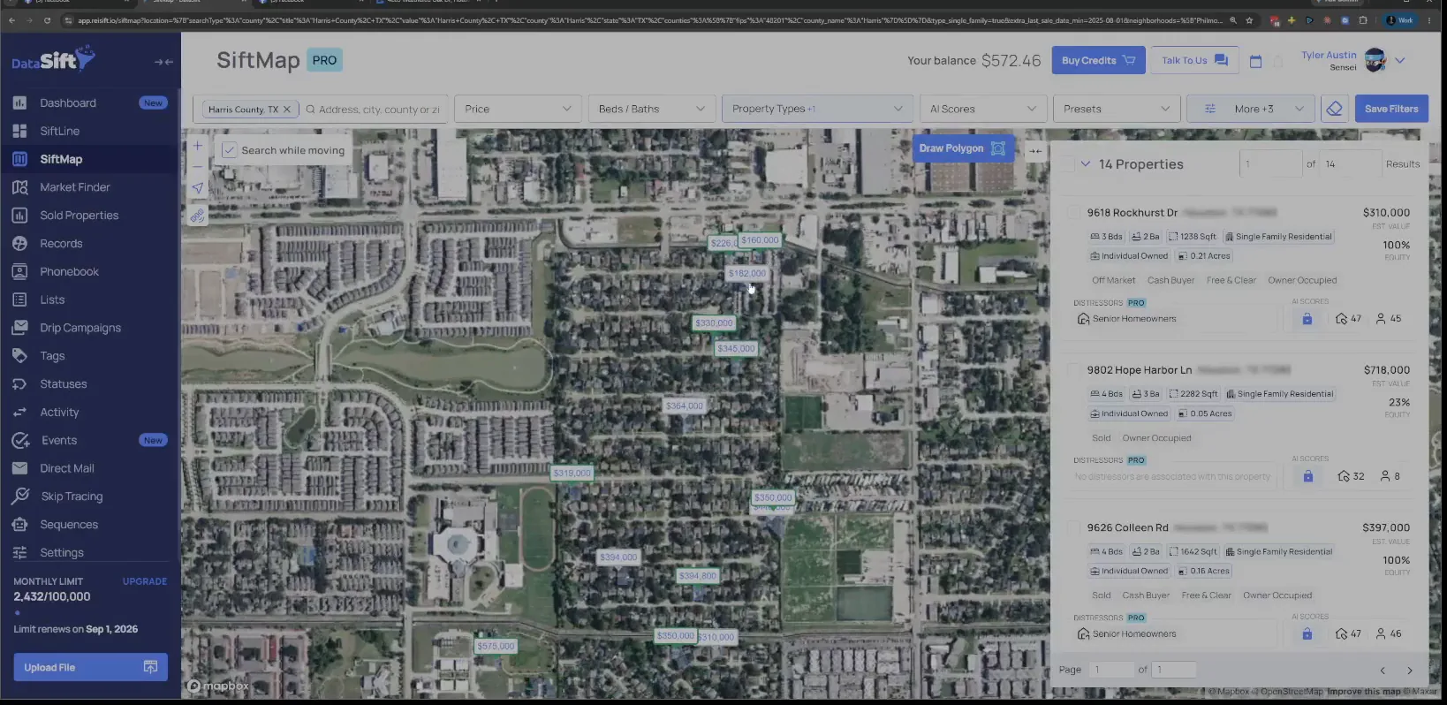Open the Property Types dropdown
1447x705 pixels.
pyautogui.click(x=817, y=109)
